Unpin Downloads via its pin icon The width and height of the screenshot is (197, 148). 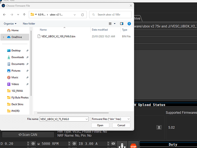tap(27, 57)
